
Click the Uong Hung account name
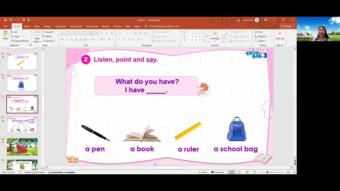coord(248,20)
